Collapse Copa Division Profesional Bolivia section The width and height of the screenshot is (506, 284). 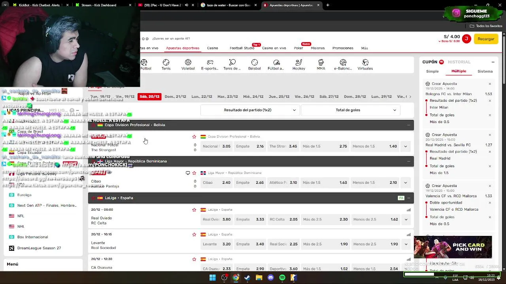pos(408,125)
